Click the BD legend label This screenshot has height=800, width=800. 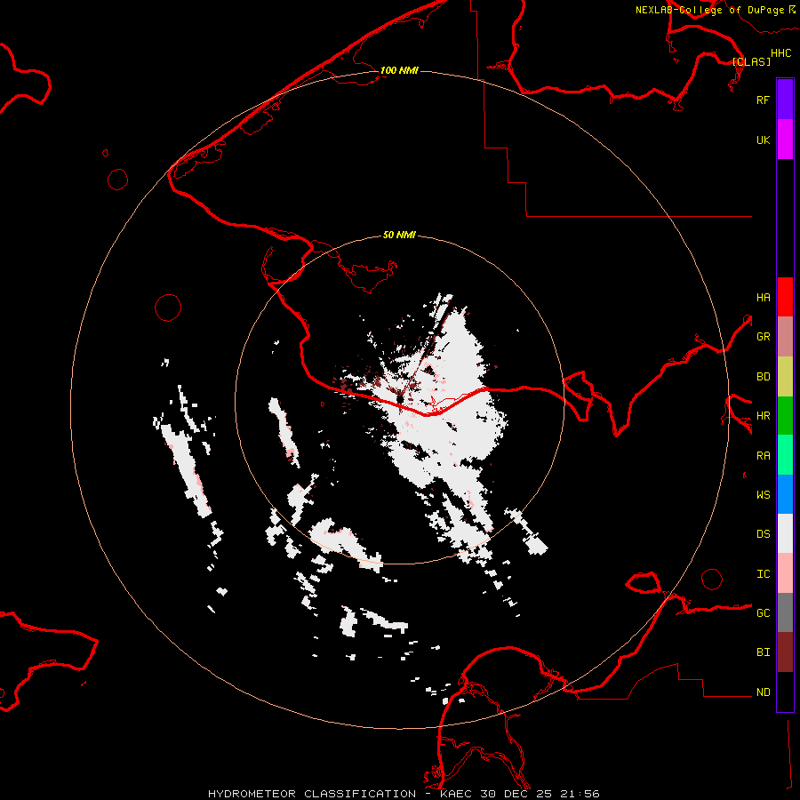[763, 377]
